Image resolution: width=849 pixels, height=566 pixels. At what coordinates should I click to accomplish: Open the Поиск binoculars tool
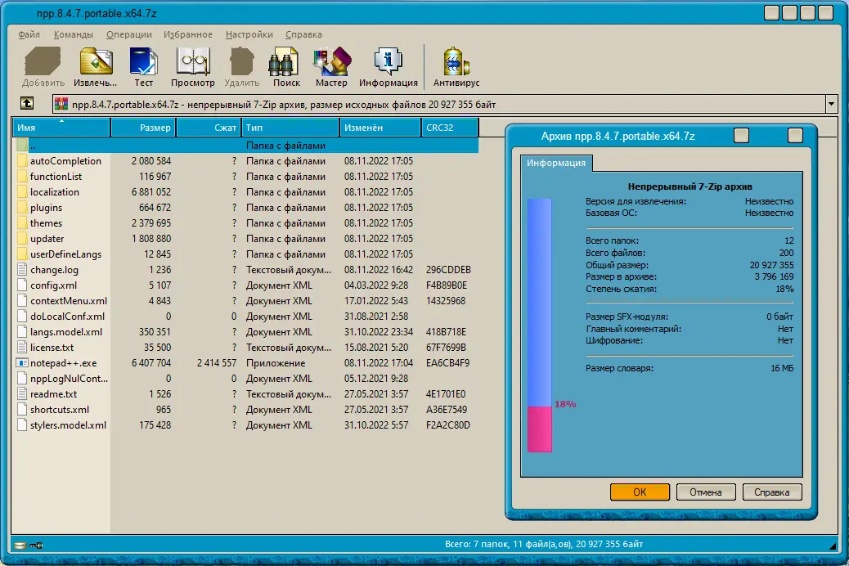pyautogui.click(x=284, y=61)
